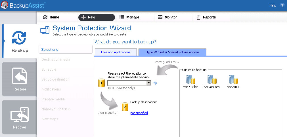This screenshot has width=287, height=137.
Task: Click the 'What do you want to back up?' heading
Action: pyautogui.click(x=125, y=42)
